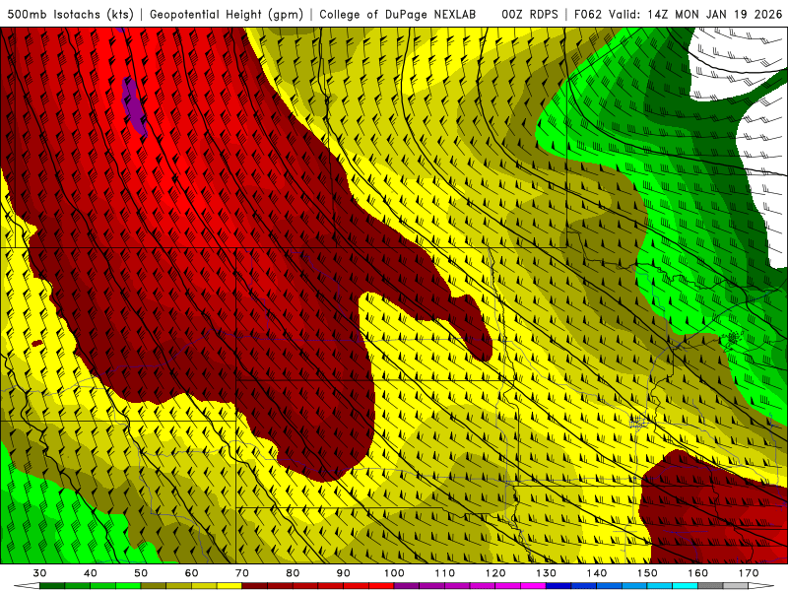The image size is (788, 591).
Task: Click the "60" color bar label
Action: pos(191,573)
